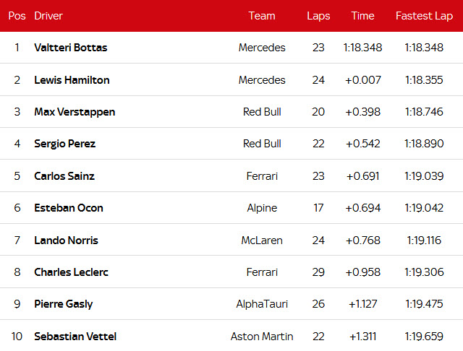Image resolution: width=463 pixels, height=351 pixels.
Task: Select the McLaren team cell
Action: (262, 240)
